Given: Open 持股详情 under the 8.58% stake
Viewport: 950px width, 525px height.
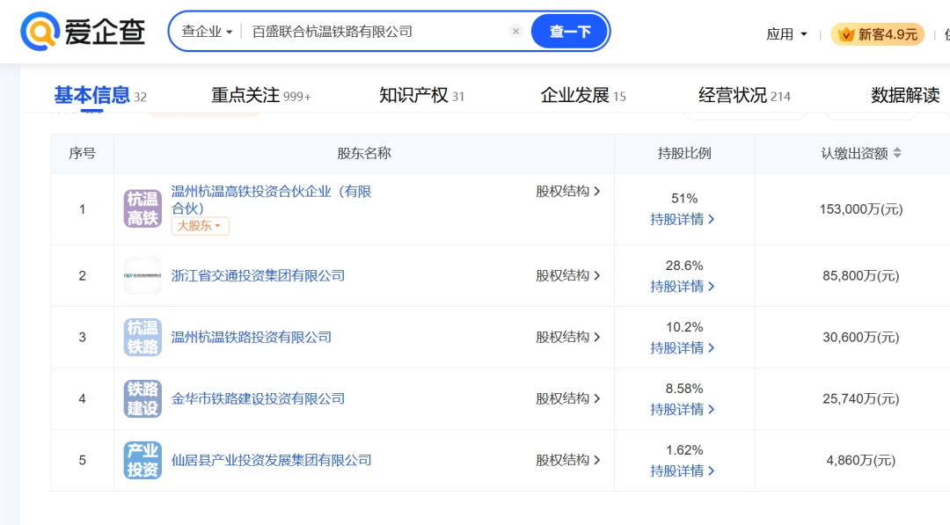Looking at the screenshot, I should point(683,410).
